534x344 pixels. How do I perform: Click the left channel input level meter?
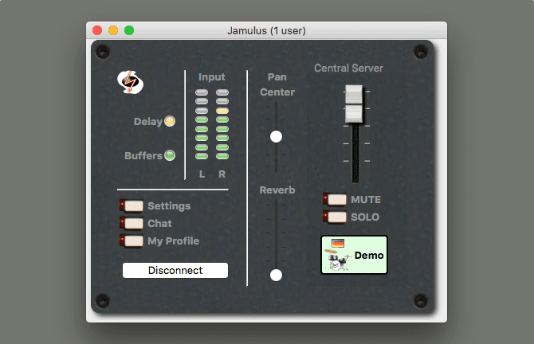(202, 124)
